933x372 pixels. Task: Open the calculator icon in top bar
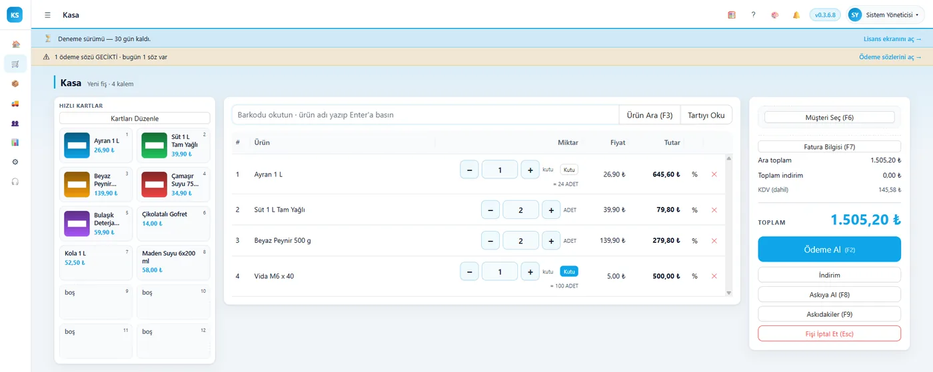pos(732,15)
